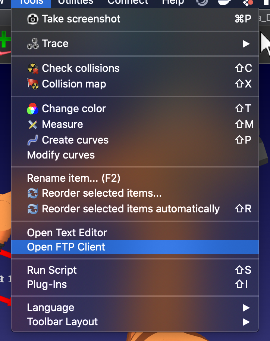
Task: Click the Measure ruler icon
Action: click(x=33, y=125)
